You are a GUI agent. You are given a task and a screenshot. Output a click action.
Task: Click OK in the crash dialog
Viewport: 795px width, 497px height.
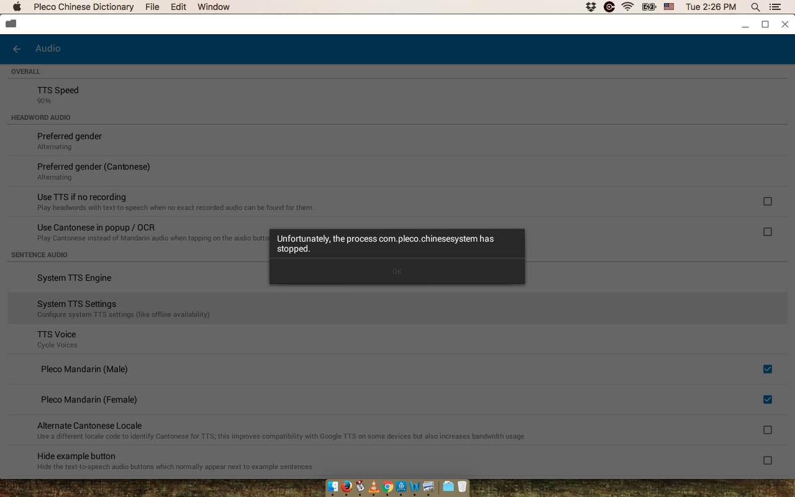click(397, 271)
